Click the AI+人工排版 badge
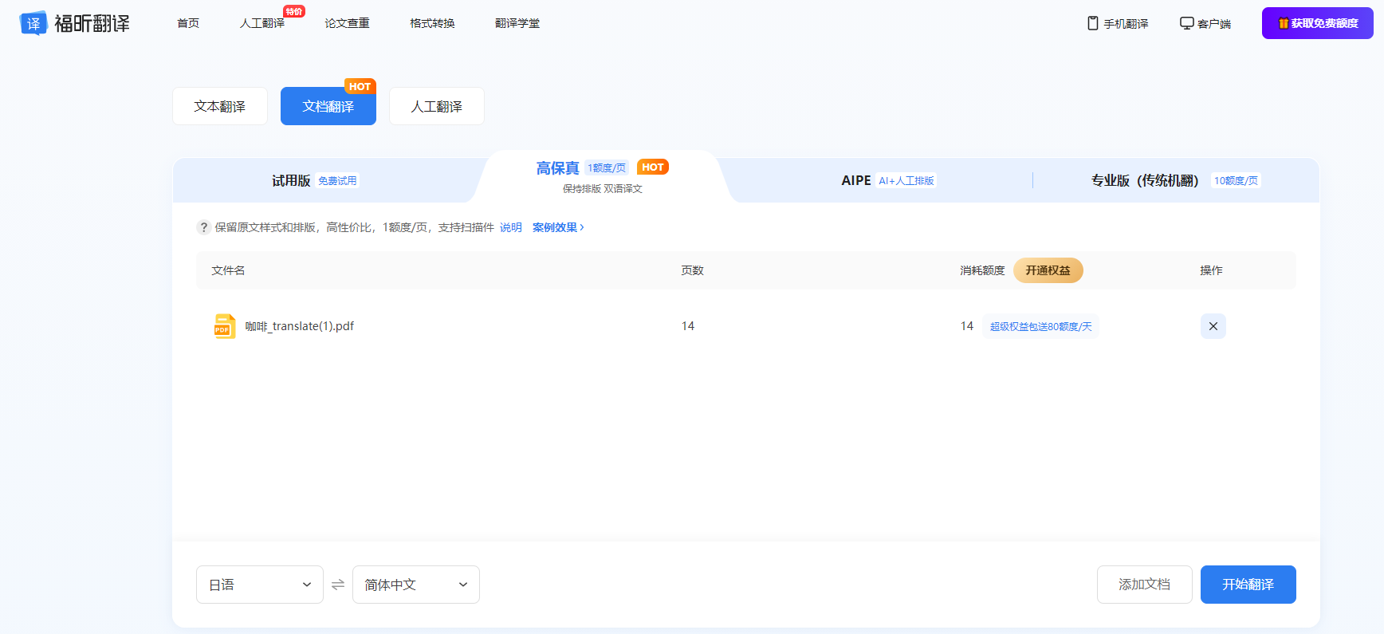The image size is (1384, 634). click(906, 181)
